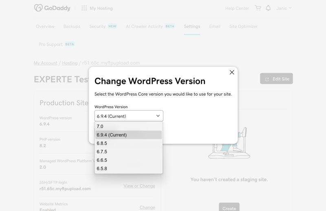
Task: Choose version 6.5.8
Action: (128, 169)
